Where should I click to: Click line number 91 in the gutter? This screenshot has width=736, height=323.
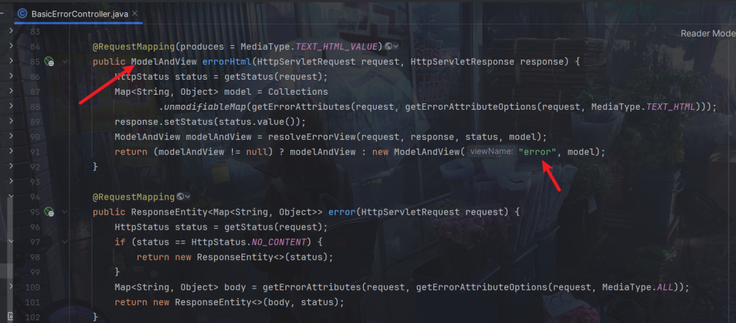[x=35, y=151]
